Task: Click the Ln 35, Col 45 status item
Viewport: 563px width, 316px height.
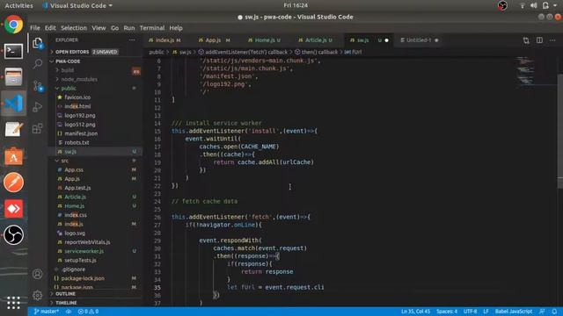Action: (415, 312)
